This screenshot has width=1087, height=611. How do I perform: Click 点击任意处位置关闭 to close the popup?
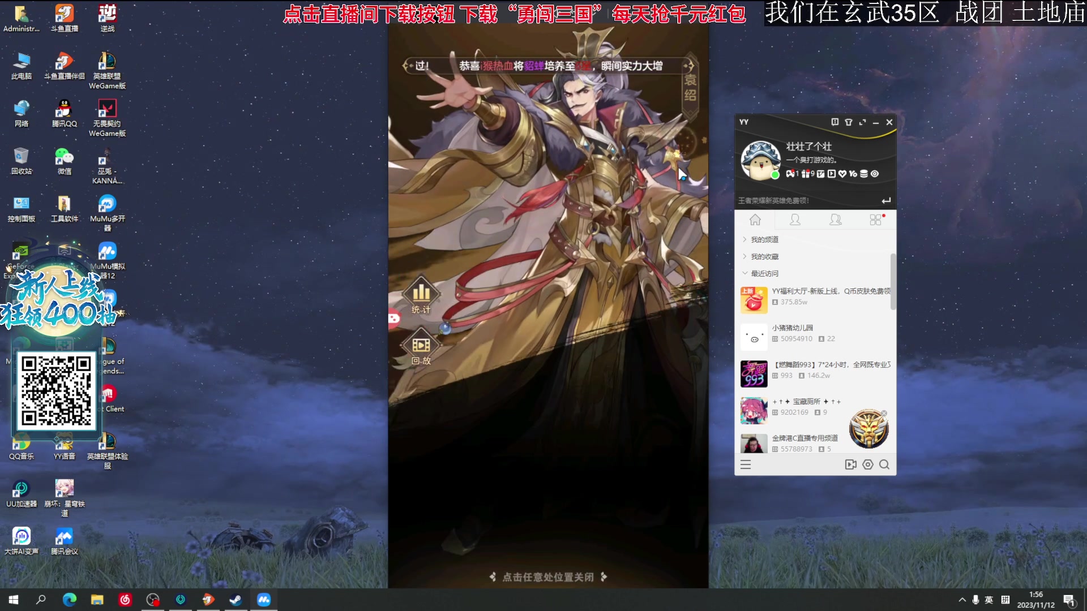pyautogui.click(x=548, y=577)
